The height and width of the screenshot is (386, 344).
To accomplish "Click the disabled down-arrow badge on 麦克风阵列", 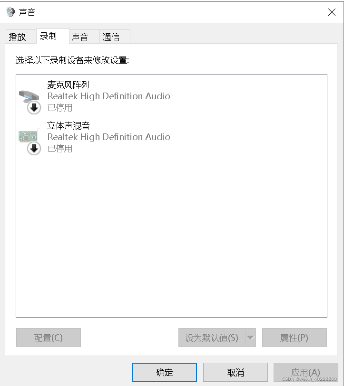I will [x=34, y=108].
